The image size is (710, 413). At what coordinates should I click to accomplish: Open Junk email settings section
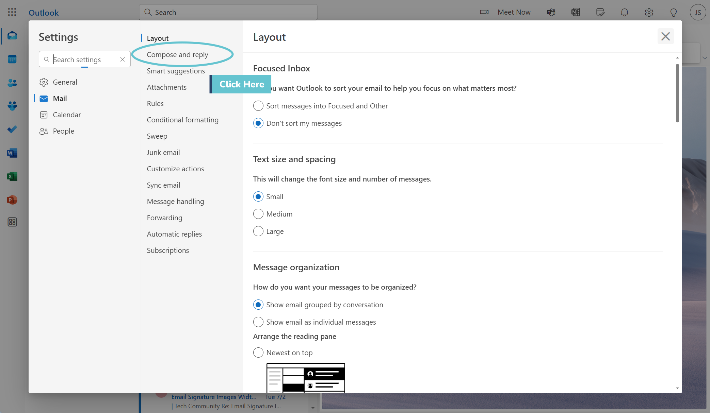tap(163, 152)
